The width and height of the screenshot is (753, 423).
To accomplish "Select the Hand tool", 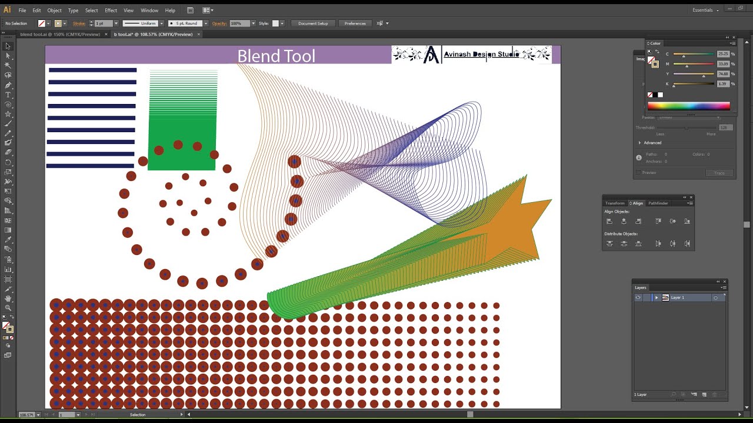I will [8, 298].
